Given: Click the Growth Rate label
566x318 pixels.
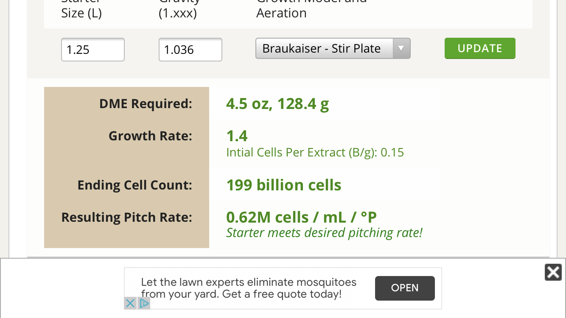Looking at the screenshot, I should [150, 136].
